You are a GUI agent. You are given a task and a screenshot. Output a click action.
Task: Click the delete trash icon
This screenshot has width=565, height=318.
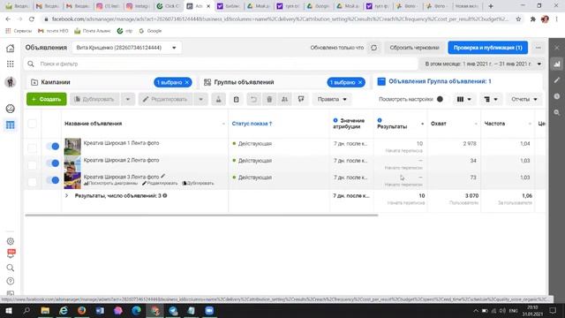(x=269, y=99)
